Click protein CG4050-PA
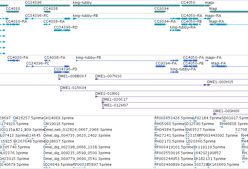248x169 pixels. 190,61
